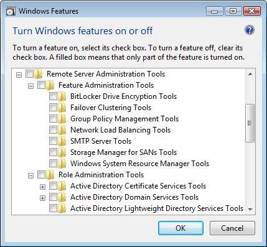Confirm changes with the OK button
The image size is (267, 247).
point(180,228)
